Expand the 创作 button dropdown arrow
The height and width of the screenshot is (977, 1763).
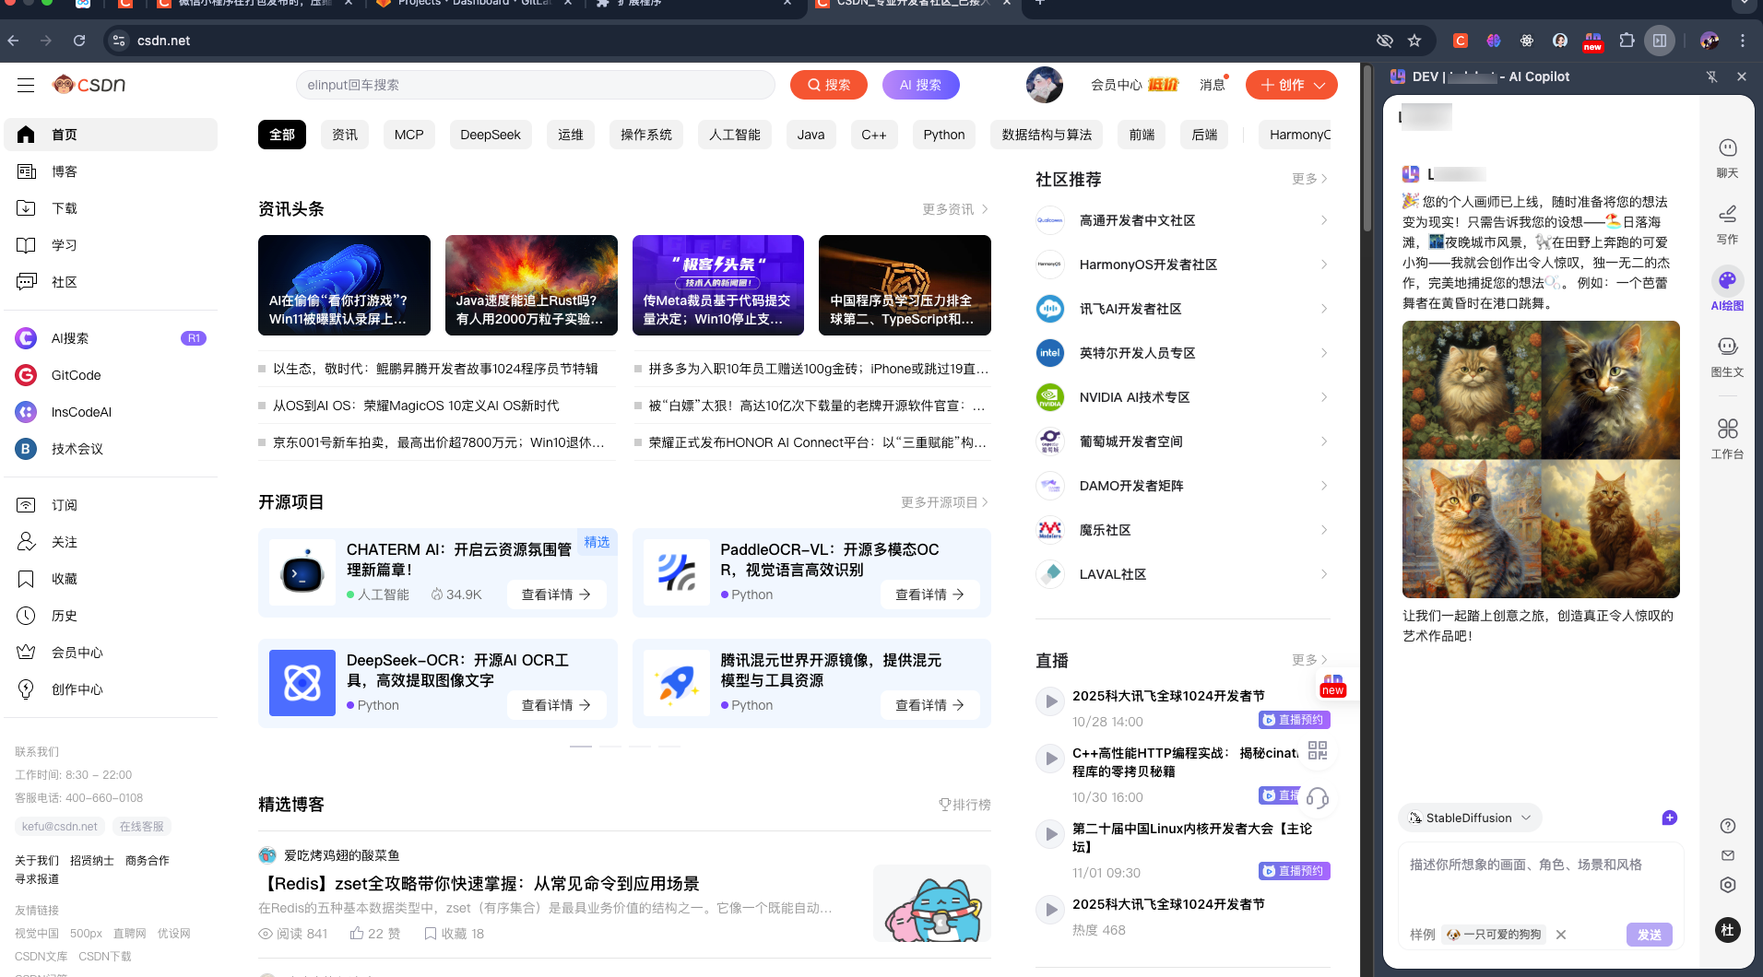point(1320,85)
